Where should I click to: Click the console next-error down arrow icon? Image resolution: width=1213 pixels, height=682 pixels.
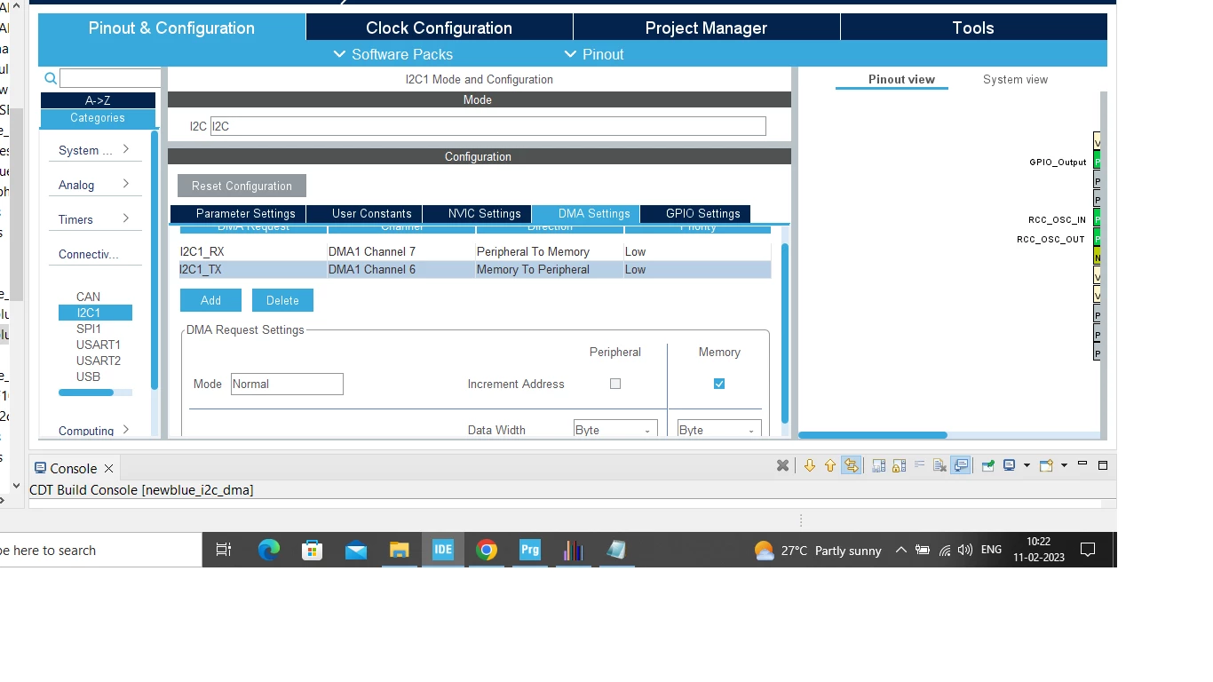(809, 465)
